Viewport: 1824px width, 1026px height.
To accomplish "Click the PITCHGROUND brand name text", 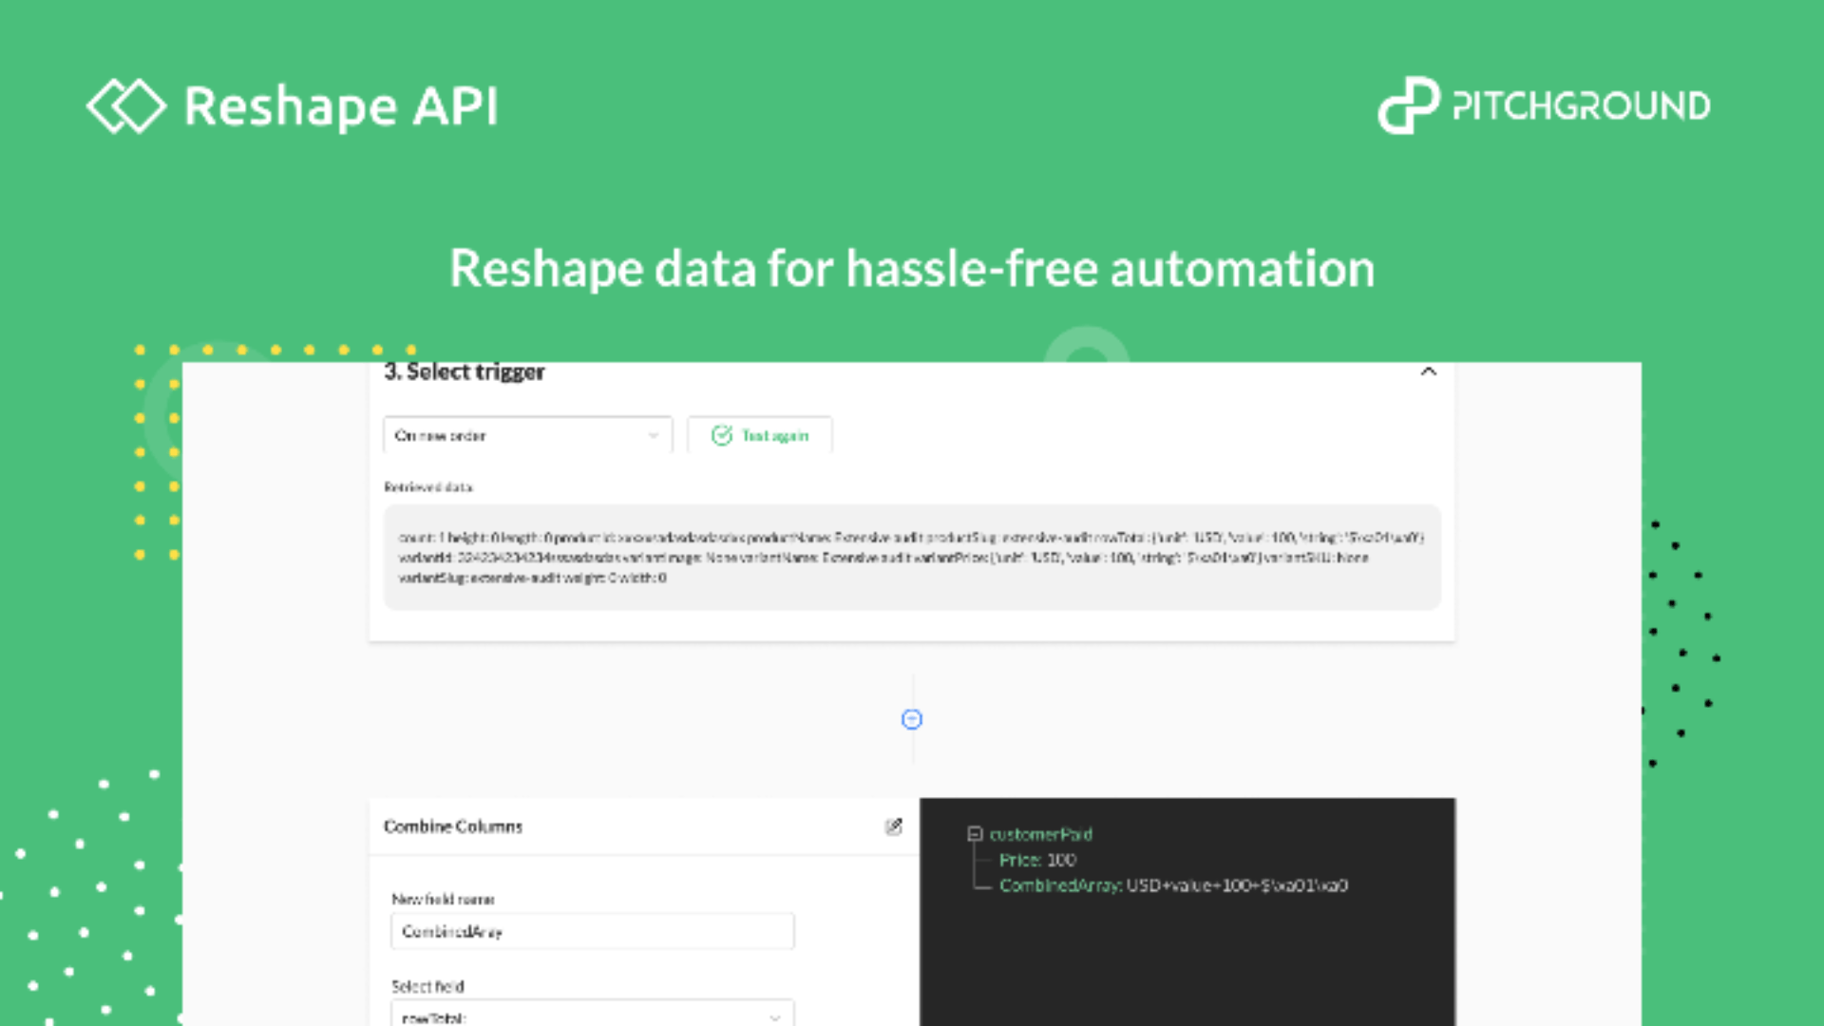I will [1581, 105].
